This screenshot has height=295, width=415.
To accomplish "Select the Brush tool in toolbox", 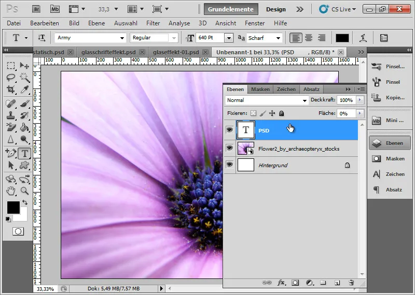I will click(x=24, y=104).
